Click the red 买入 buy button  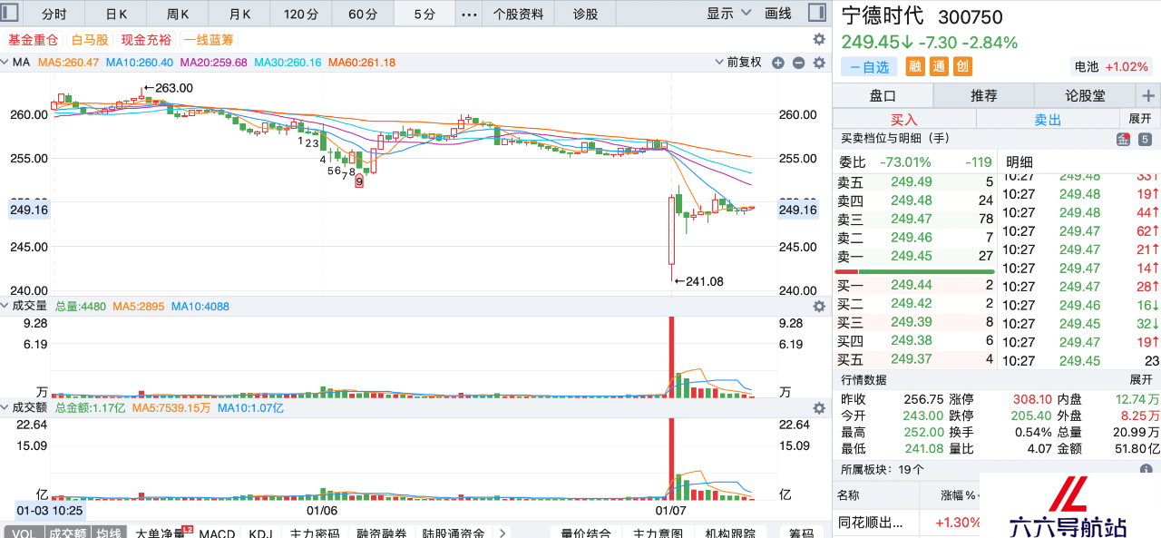904,119
